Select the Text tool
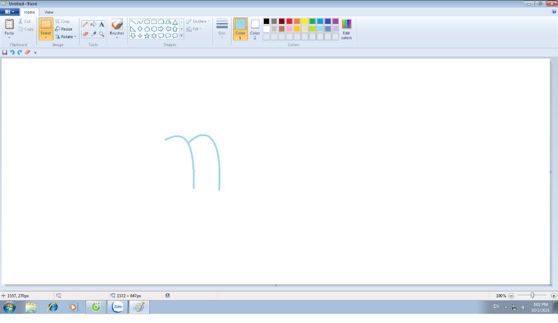The image size is (558, 323). (x=101, y=24)
